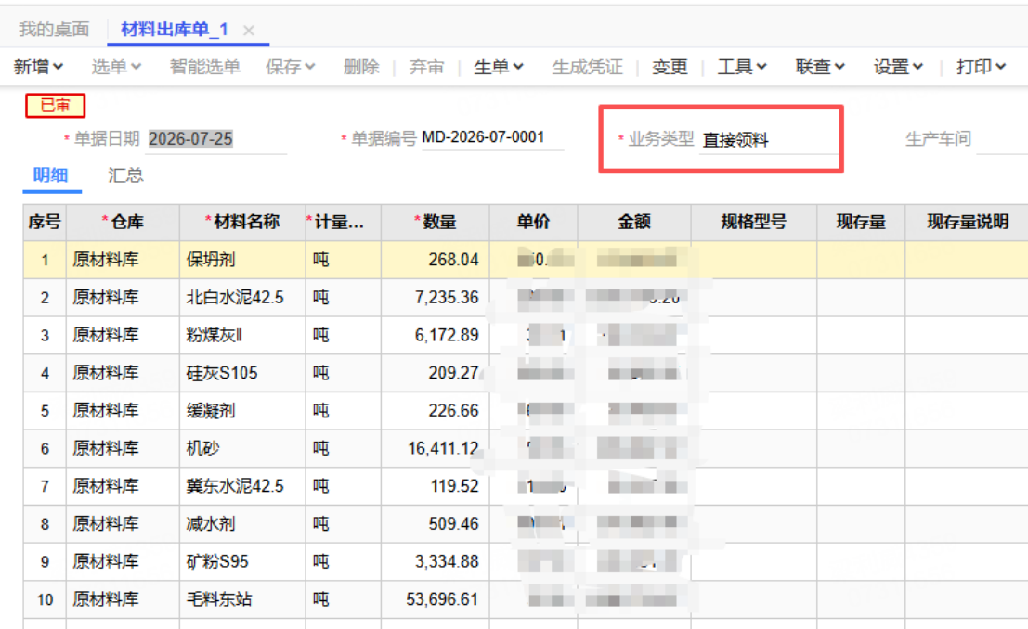Click the 智能选单 button

[x=204, y=67]
